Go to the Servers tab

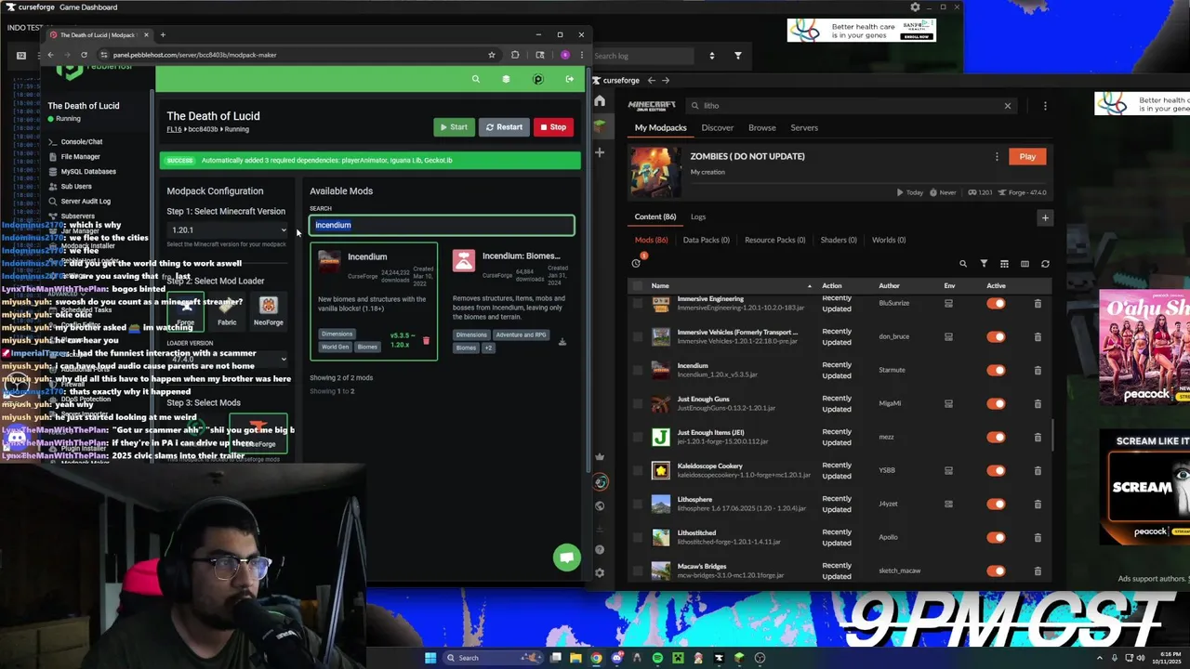804,128
